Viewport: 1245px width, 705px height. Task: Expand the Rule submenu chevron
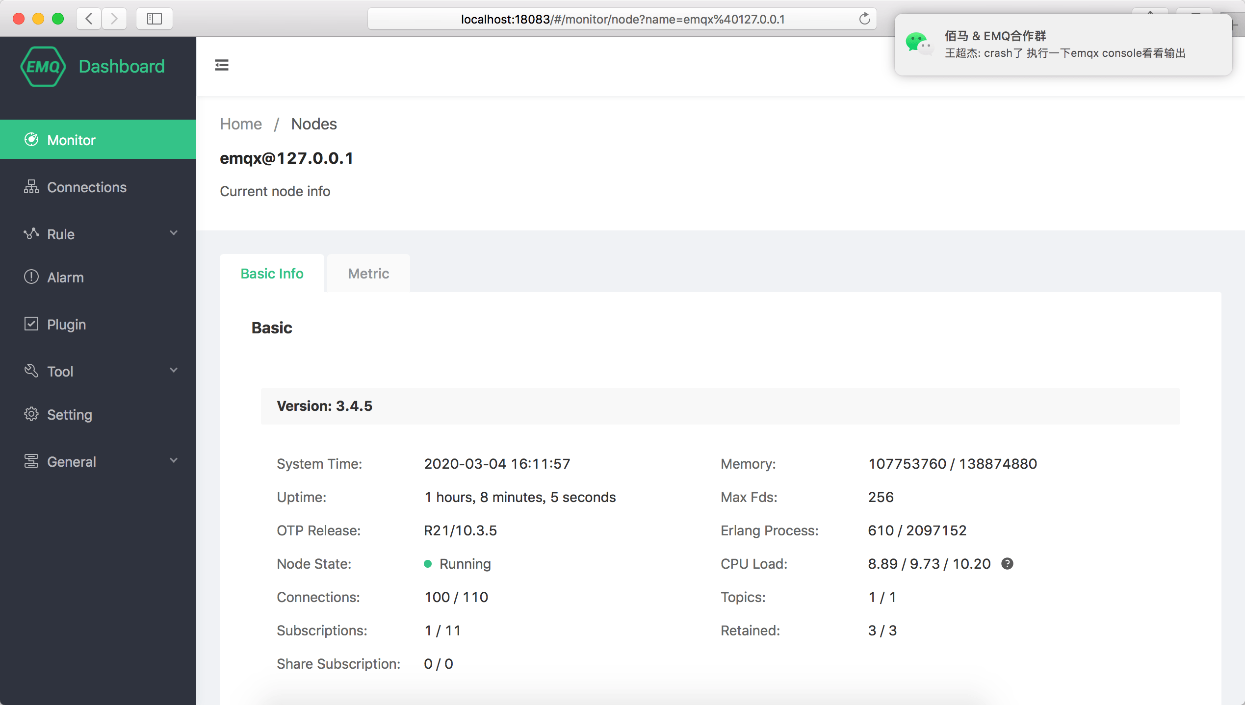[x=174, y=233]
